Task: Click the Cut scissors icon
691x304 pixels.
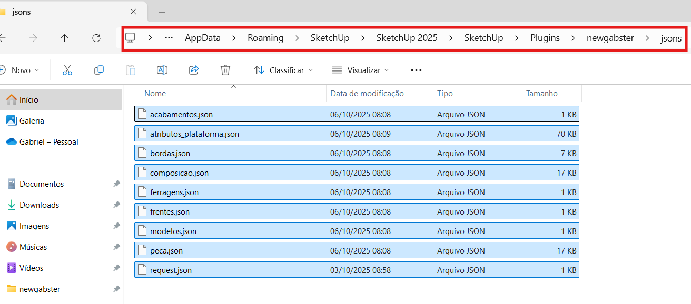Action: (x=67, y=70)
